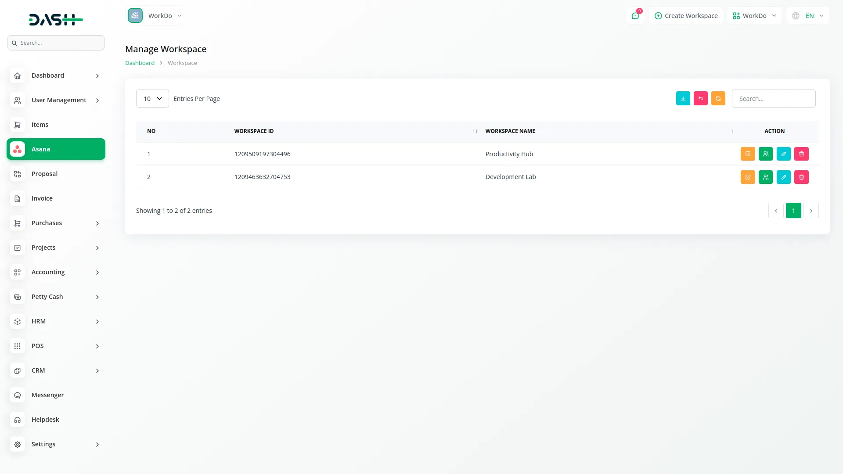Toggle sort on the Workspace Name column
Image resolution: width=843 pixels, height=474 pixels.
[731, 131]
